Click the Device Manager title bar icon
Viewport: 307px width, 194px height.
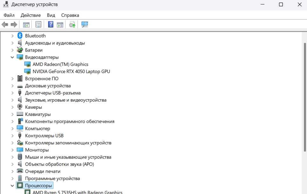(x=6, y=4)
